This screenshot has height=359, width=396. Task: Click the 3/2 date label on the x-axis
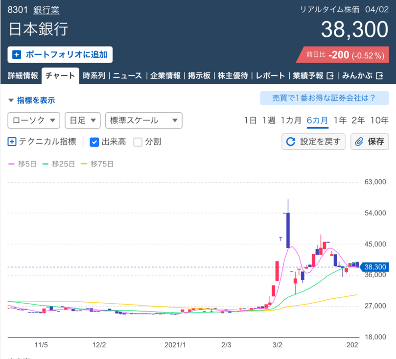(x=278, y=345)
